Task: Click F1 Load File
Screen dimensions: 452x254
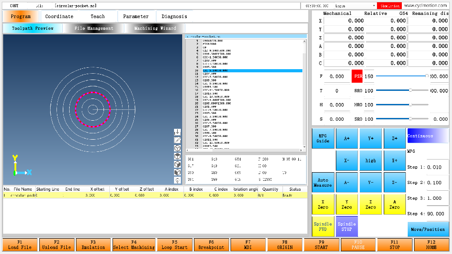Action: (20, 245)
